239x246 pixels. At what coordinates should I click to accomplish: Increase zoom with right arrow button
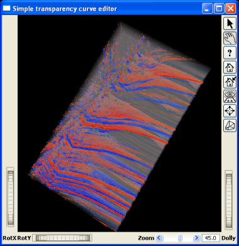196,238
